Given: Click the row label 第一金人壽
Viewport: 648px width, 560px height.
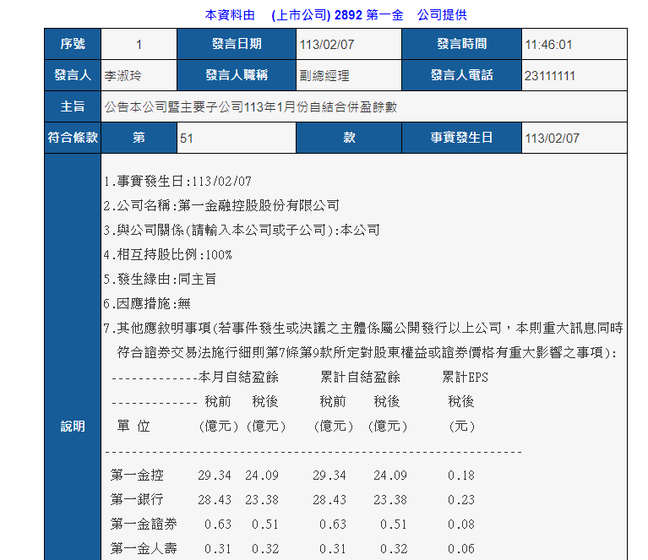Looking at the screenshot, I should click(x=144, y=548).
